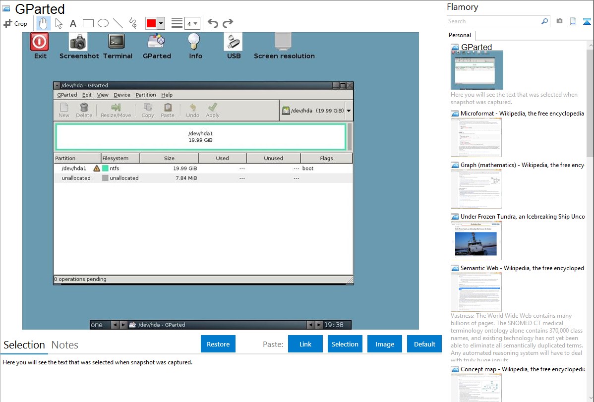Select the ellipse drawing tool
The width and height of the screenshot is (594, 402).
pyautogui.click(x=103, y=23)
